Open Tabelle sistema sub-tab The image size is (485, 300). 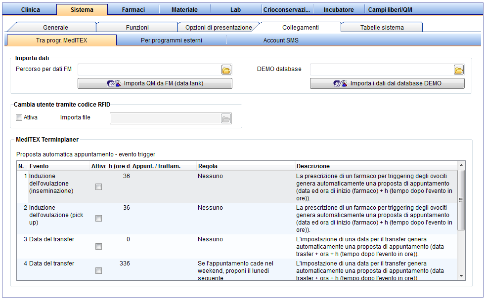[x=382, y=28]
